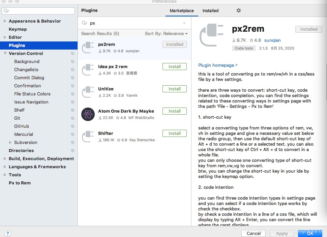Image resolution: width=327 pixels, height=237 pixels.
Task: Click the Cancel button
Action: (x=254, y=233)
